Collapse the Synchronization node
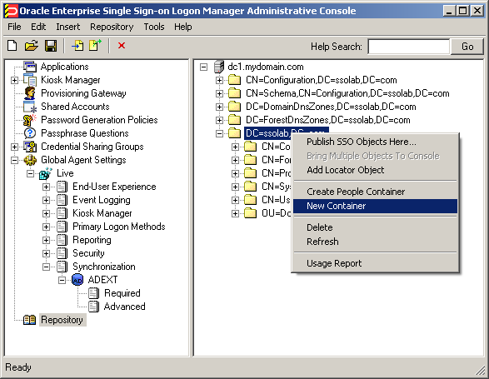Viewport: 489px width, 379px height. pyautogui.click(x=46, y=267)
